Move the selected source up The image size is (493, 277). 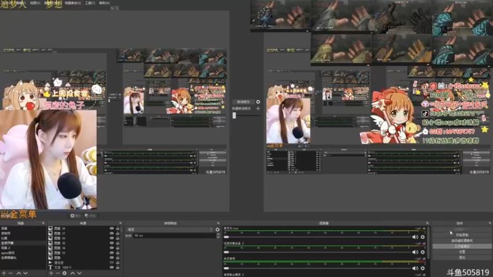point(72,273)
